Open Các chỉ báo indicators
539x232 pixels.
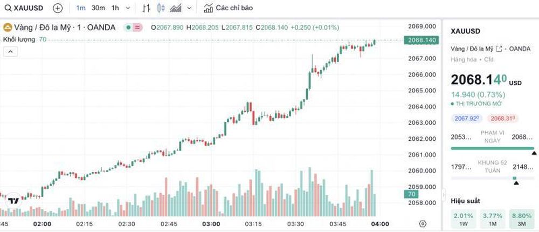coord(228,8)
